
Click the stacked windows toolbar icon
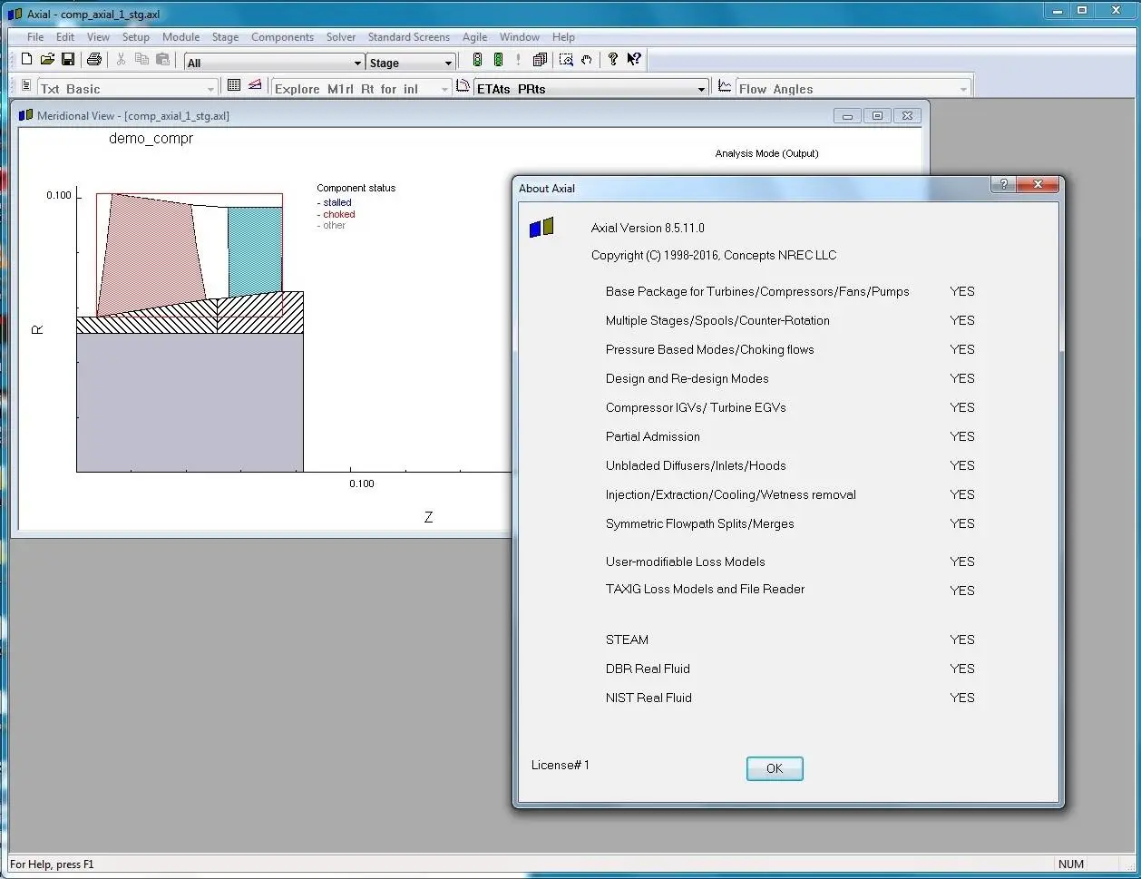540,60
